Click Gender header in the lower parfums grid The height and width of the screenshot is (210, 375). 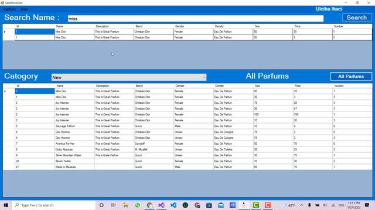point(180,86)
